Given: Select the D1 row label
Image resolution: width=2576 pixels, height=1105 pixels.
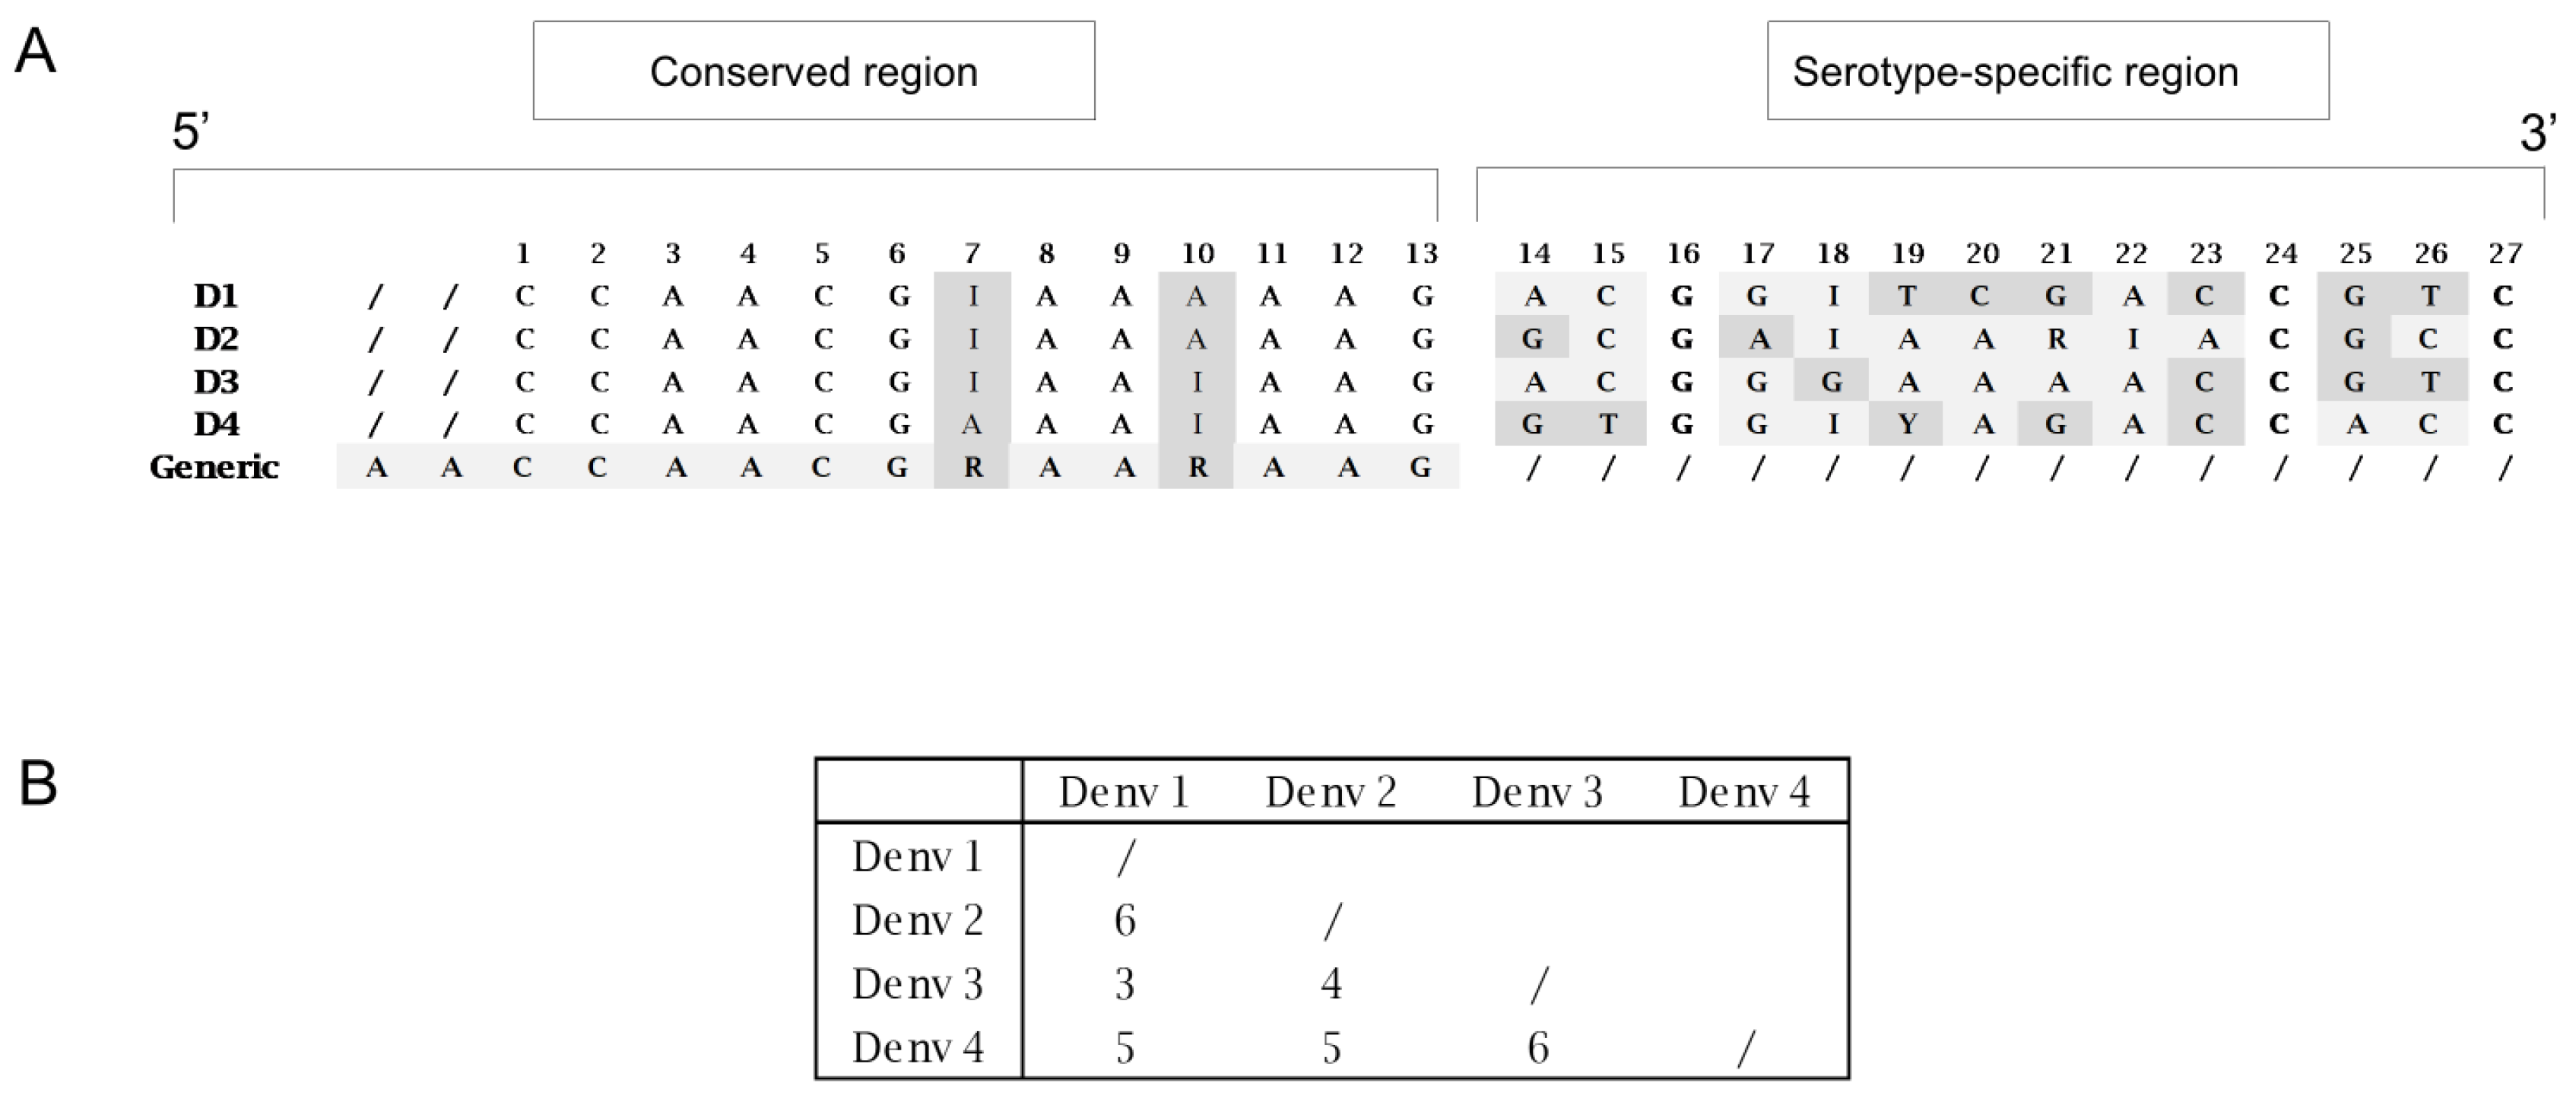Looking at the screenshot, I should click(x=216, y=296).
